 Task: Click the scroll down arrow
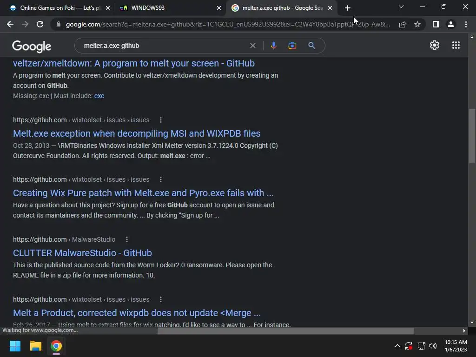pyautogui.click(x=472, y=323)
